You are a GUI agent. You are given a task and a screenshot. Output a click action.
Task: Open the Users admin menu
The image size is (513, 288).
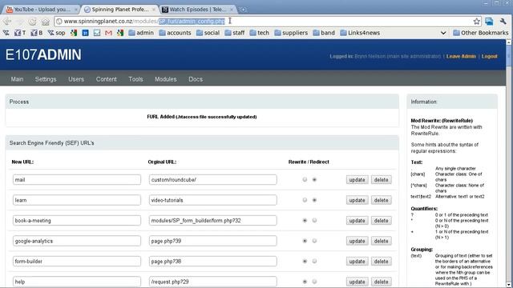(x=76, y=79)
